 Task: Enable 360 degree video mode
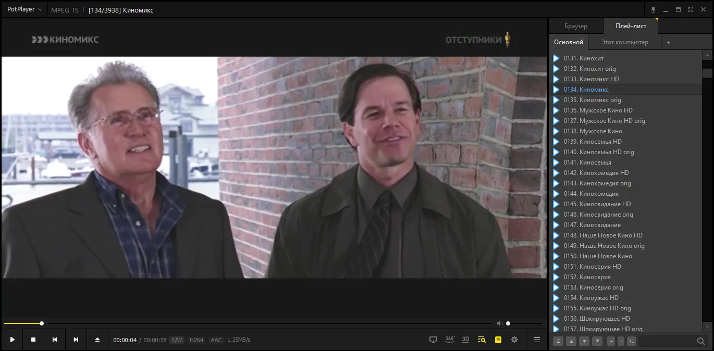(450, 340)
